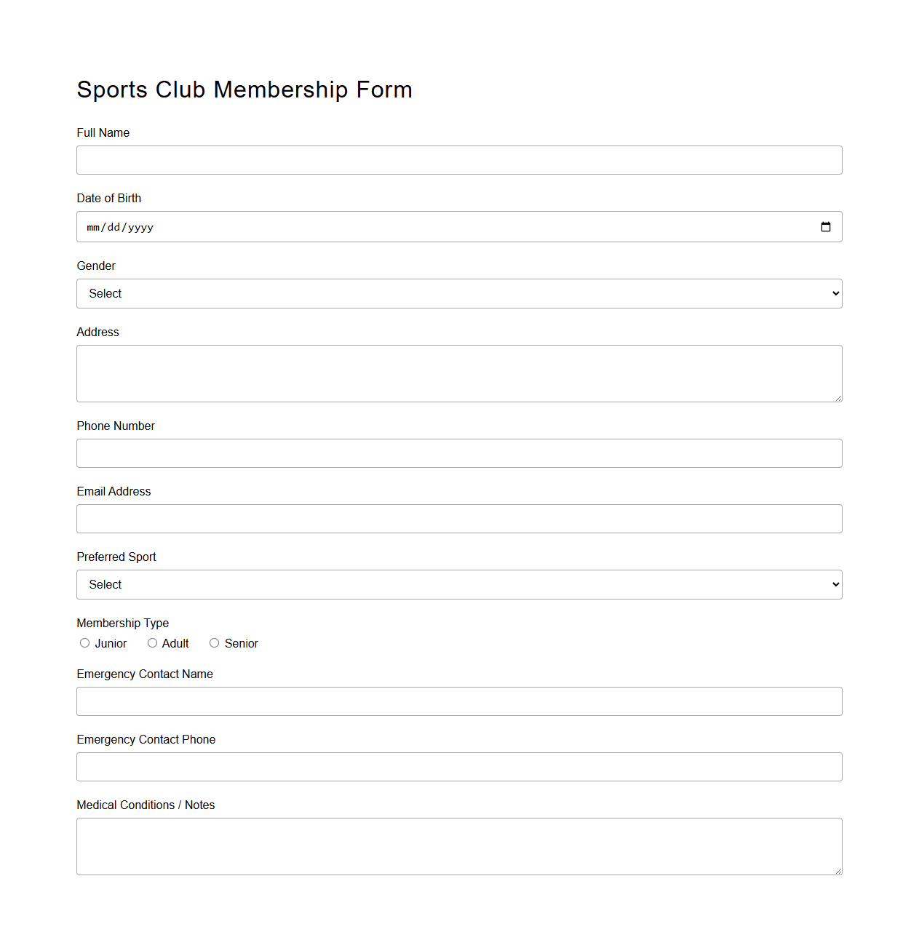Select the Junior membership radio button

(84, 642)
